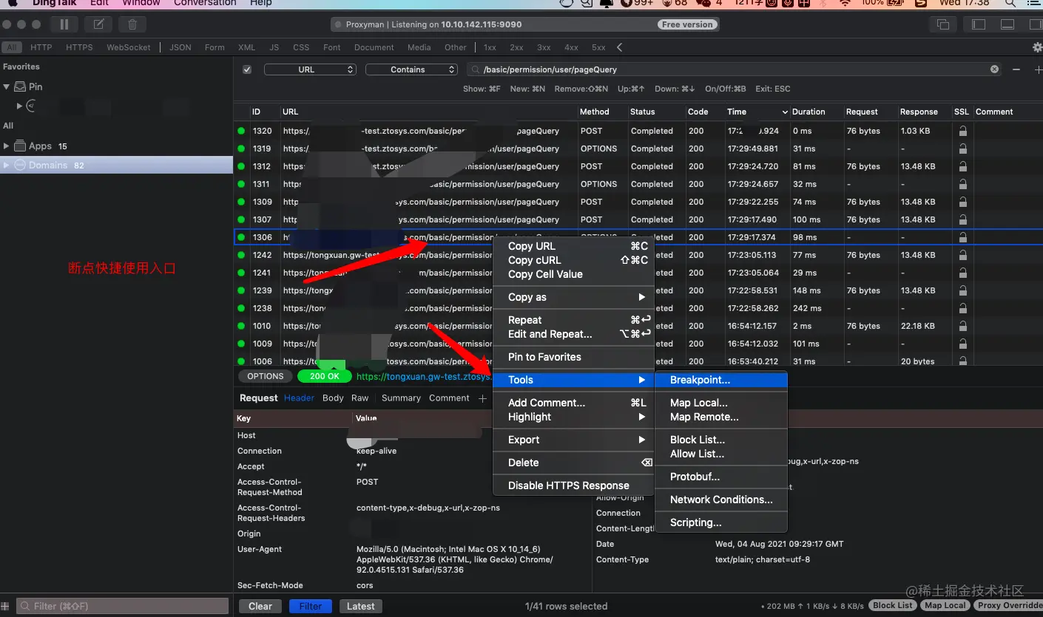The width and height of the screenshot is (1043, 617).
Task: Select the All protocol filter
Action: tap(12, 47)
